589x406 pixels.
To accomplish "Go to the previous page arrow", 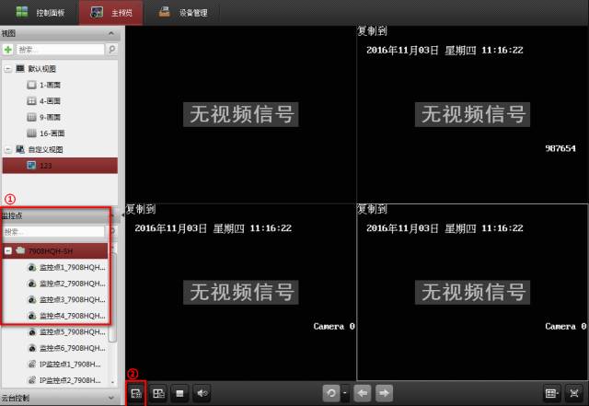I will pyautogui.click(x=364, y=393).
